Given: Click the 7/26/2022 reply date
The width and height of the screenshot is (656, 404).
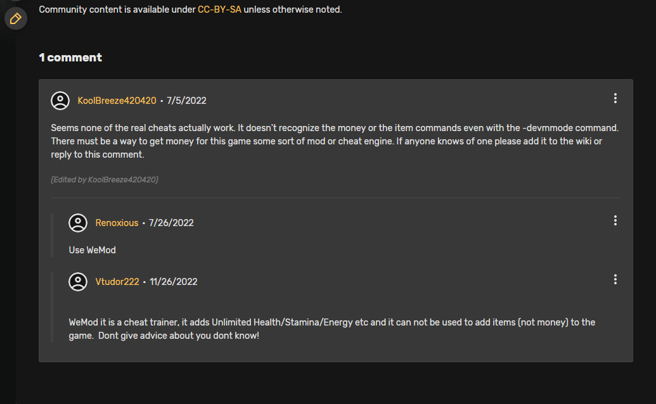Looking at the screenshot, I should (171, 223).
